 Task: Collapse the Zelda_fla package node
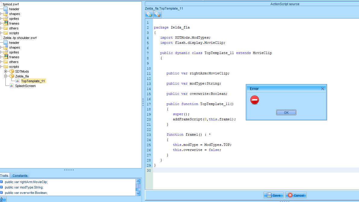click(x=5, y=76)
